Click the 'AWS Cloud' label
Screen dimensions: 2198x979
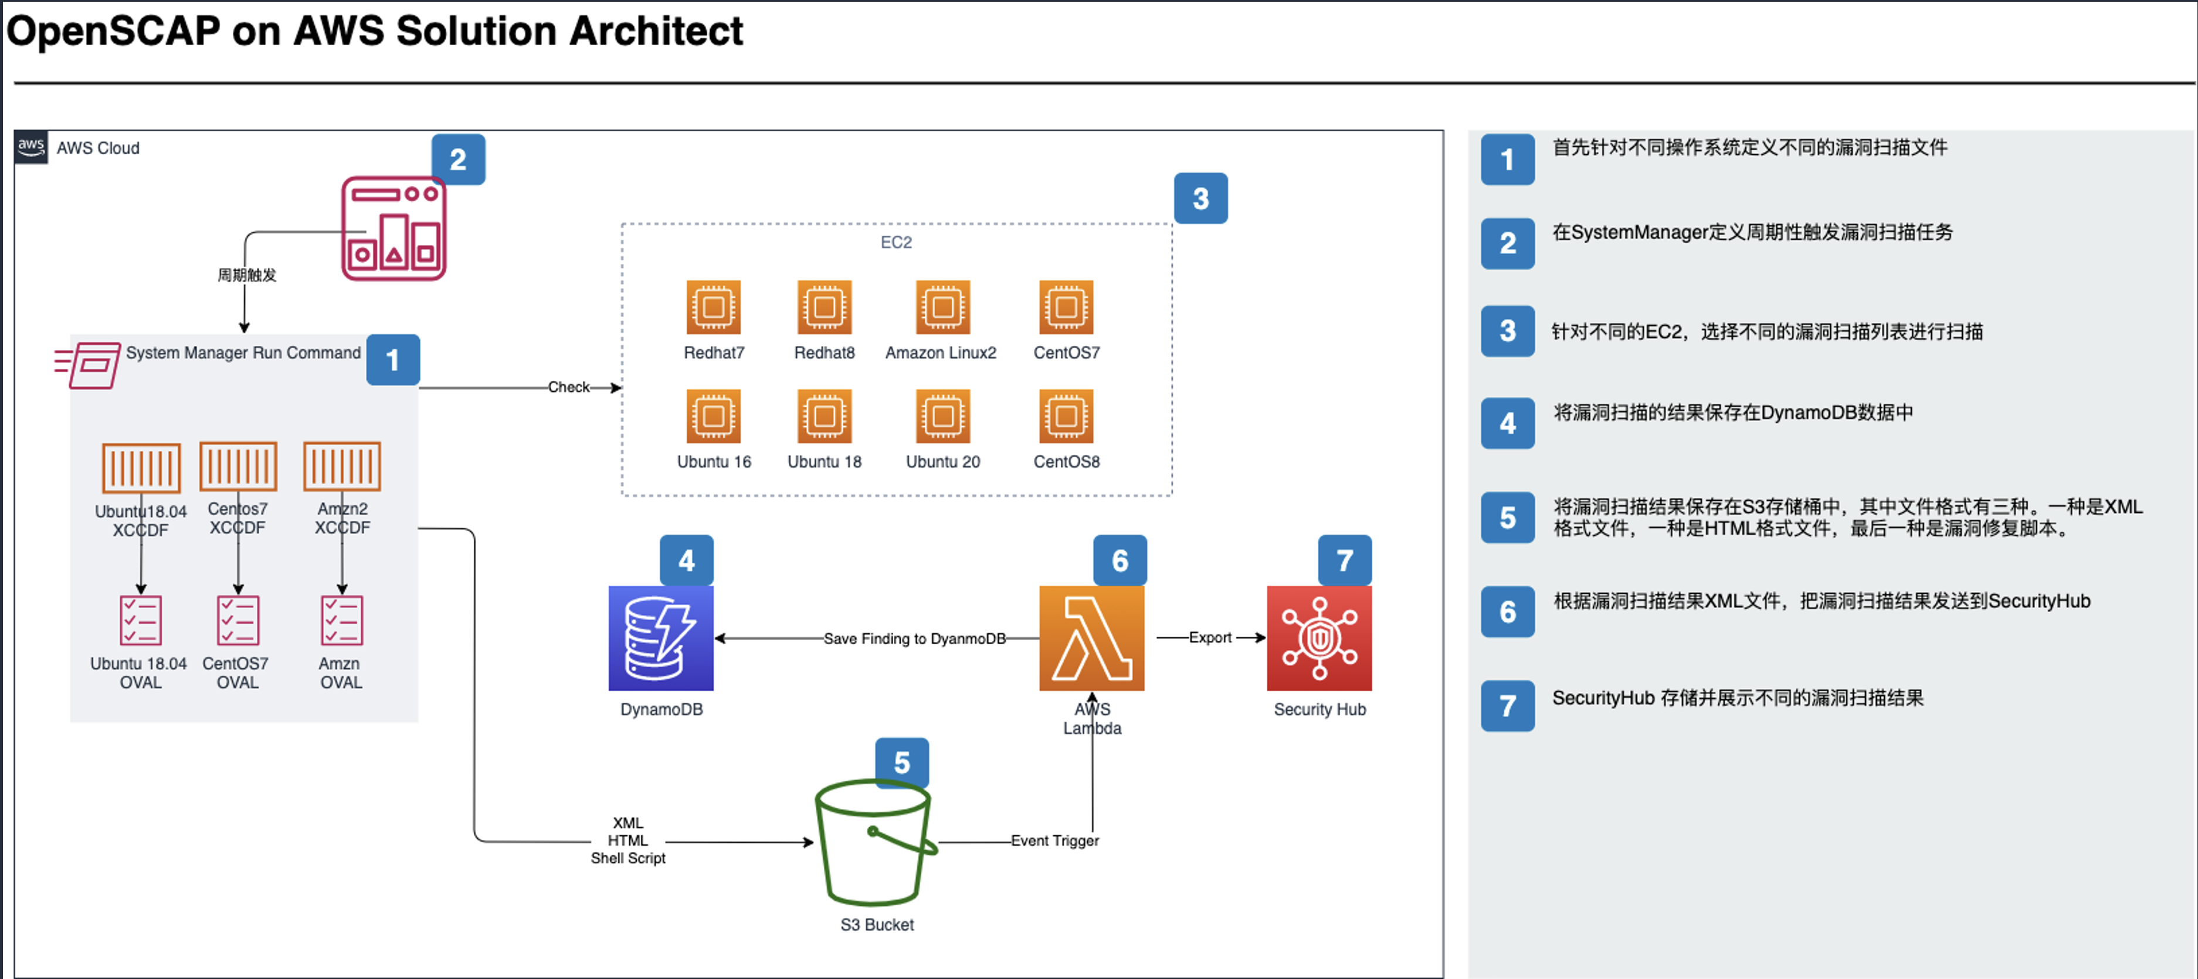tap(98, 148)
